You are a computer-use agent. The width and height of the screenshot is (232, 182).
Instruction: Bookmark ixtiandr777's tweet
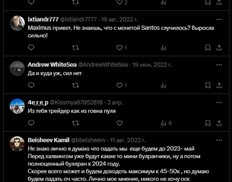pos(208,48)
